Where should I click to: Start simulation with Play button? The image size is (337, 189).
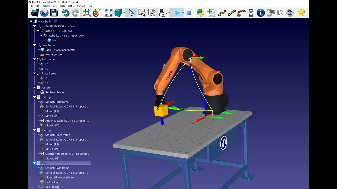177,13
